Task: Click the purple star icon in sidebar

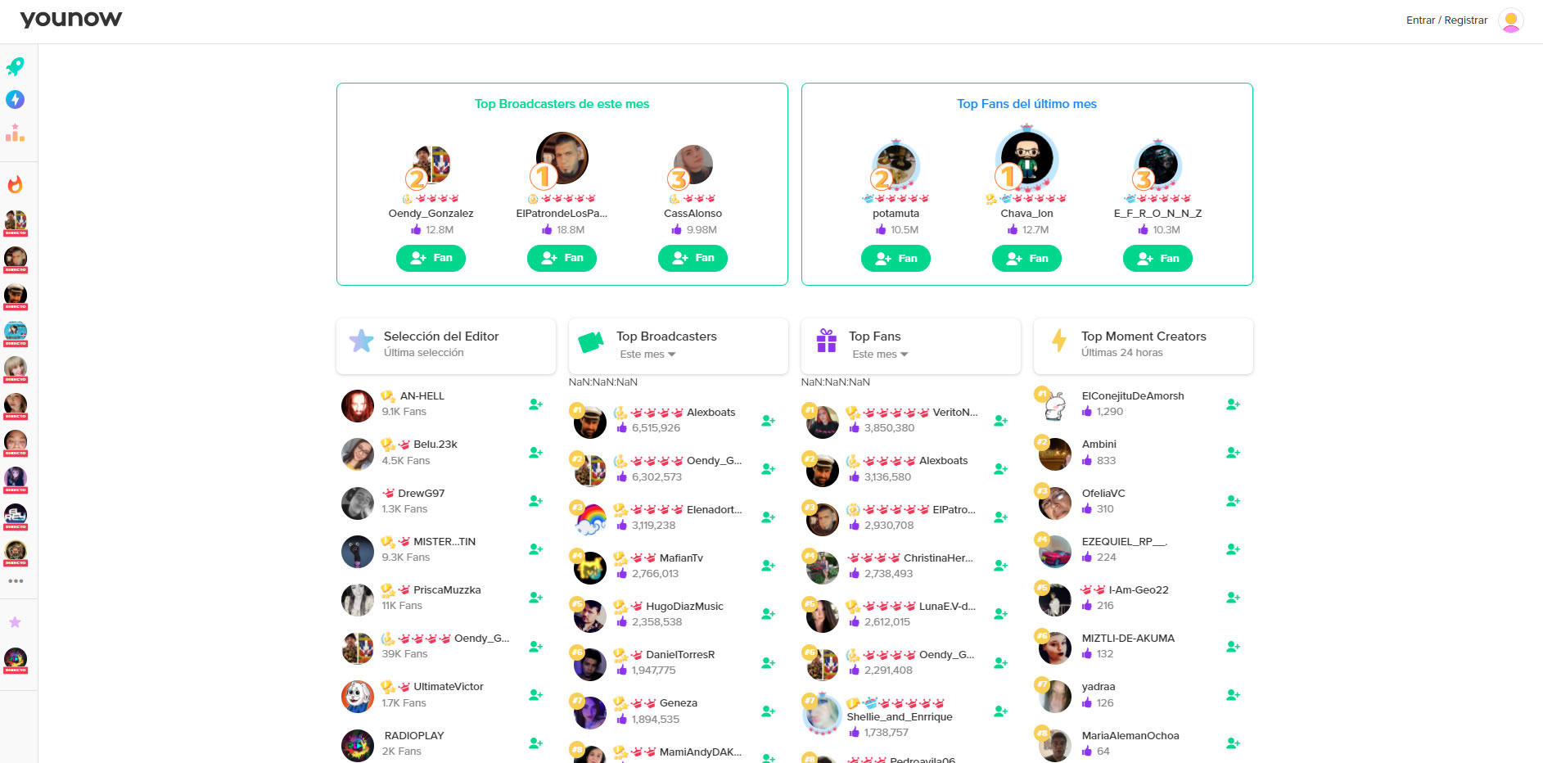Action: pyautogui.click(x=15, y=622)
